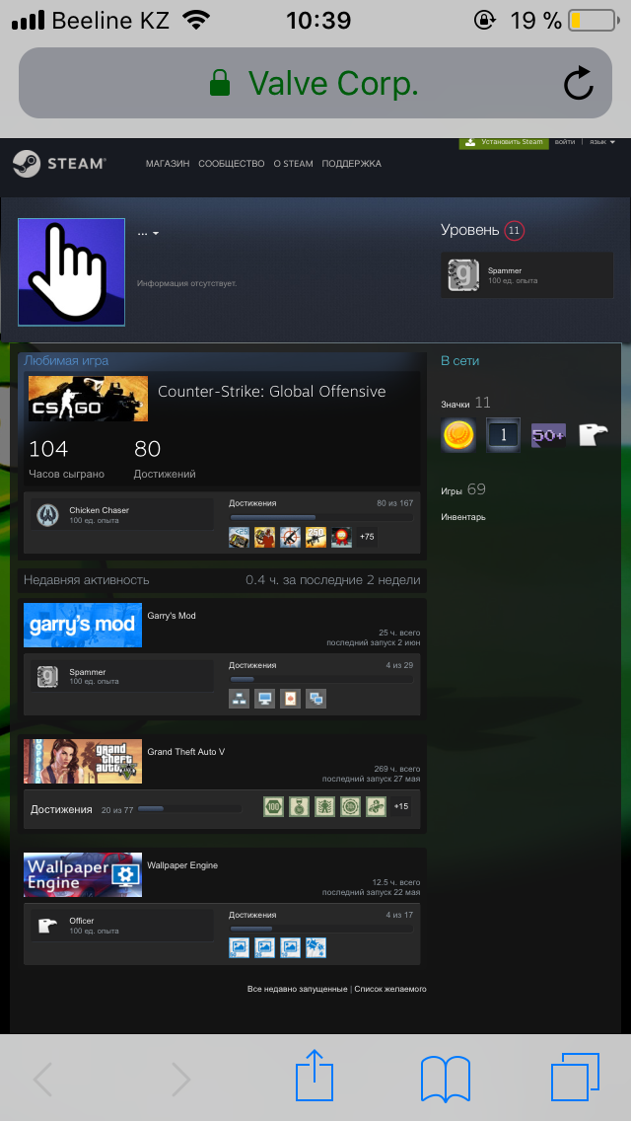Click the войти login link
The height and width of the screenshot is (1121, 631).
pyautogui.click(x=565, y=141)
